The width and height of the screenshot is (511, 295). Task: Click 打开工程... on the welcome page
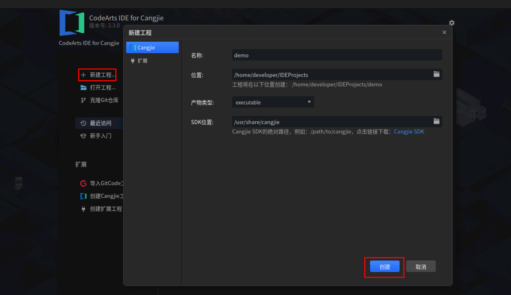tap(103, 87)
